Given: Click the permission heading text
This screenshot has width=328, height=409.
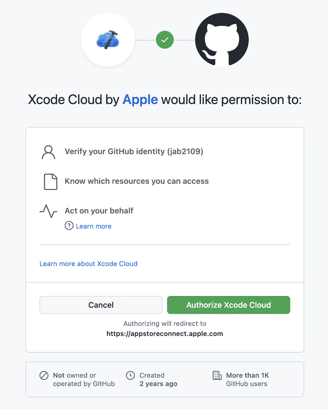Looking at the screenshot, I should coord(165,100).
